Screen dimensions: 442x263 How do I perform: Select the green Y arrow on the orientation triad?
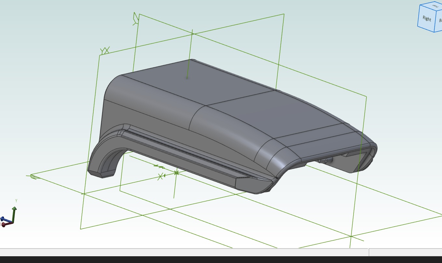14,211
